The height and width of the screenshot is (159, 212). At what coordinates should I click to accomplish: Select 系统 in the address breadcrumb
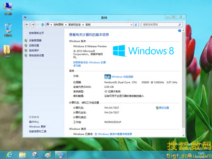88,25
